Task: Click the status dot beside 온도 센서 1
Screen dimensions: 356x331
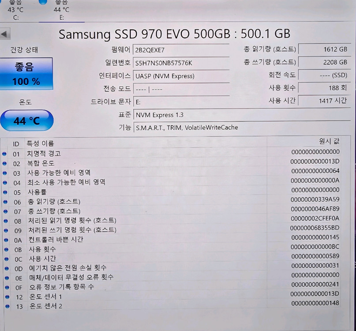Action: click(4, 297)
